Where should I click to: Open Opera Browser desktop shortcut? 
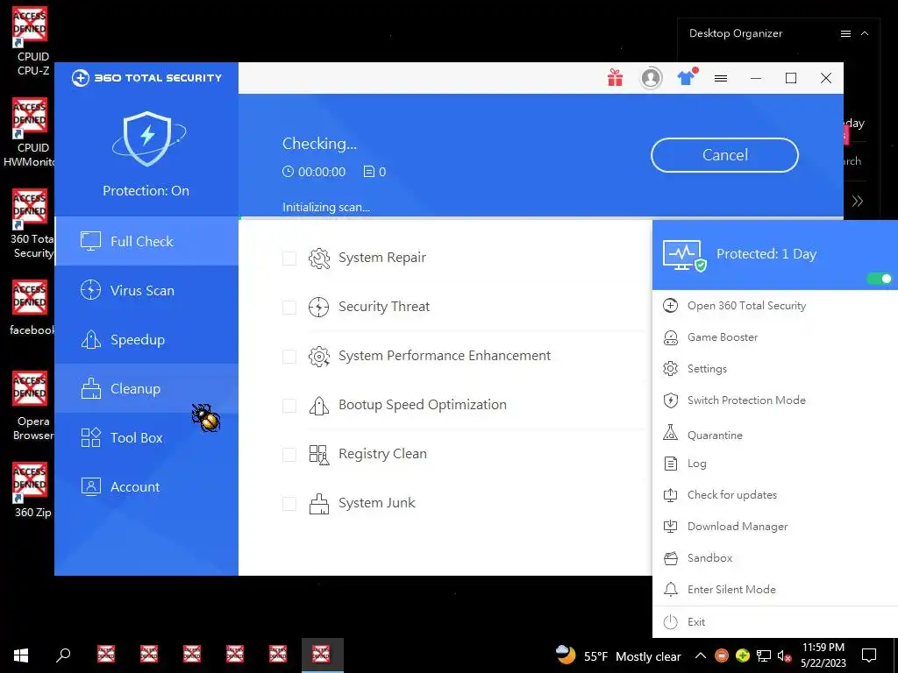(x=32, y=407)
